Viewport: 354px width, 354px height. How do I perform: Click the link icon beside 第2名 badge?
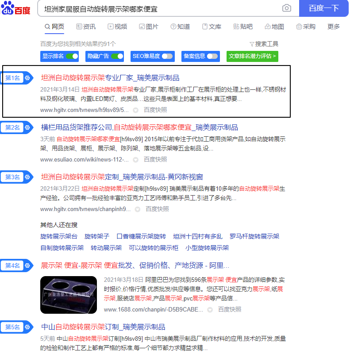(x=27, y=127)
